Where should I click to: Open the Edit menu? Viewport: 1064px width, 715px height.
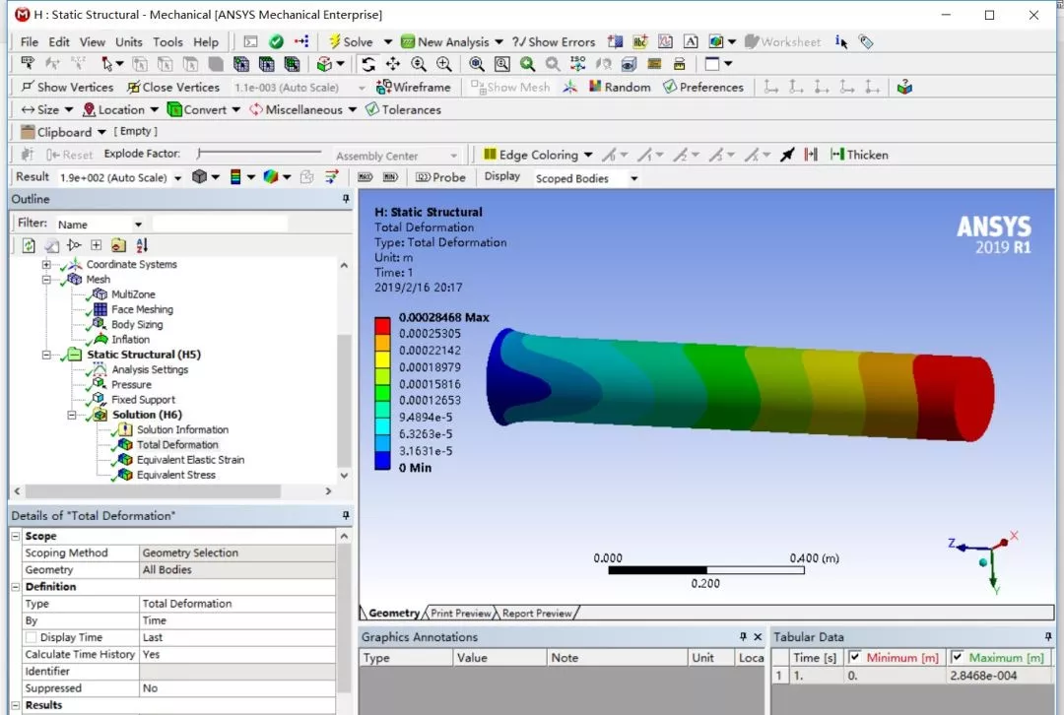tap(59, 42)
